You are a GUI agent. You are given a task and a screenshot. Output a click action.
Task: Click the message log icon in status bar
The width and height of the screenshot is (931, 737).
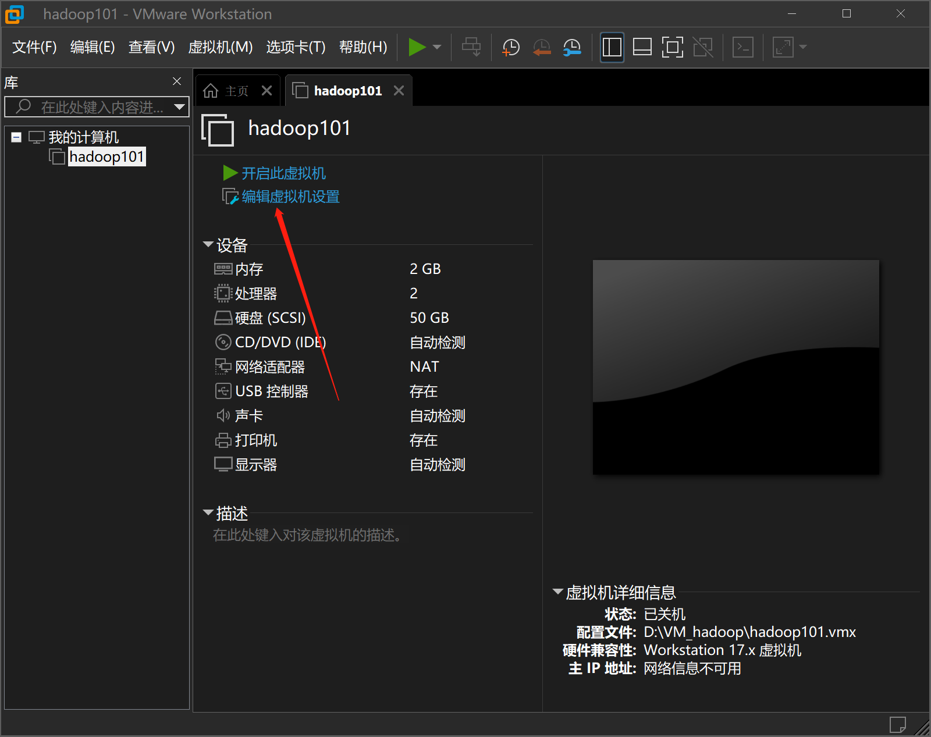[x=898, y=725]
